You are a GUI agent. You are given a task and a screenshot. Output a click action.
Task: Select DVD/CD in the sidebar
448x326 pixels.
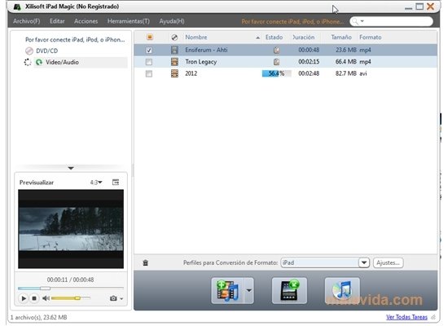[x=47, y=51]
